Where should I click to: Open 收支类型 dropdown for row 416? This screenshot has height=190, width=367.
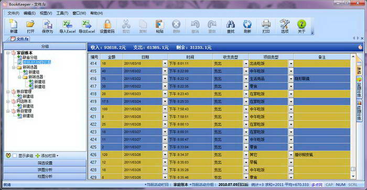(246, 79)
